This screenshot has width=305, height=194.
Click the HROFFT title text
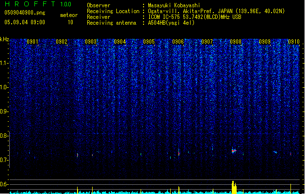click(x=30, y=4)
